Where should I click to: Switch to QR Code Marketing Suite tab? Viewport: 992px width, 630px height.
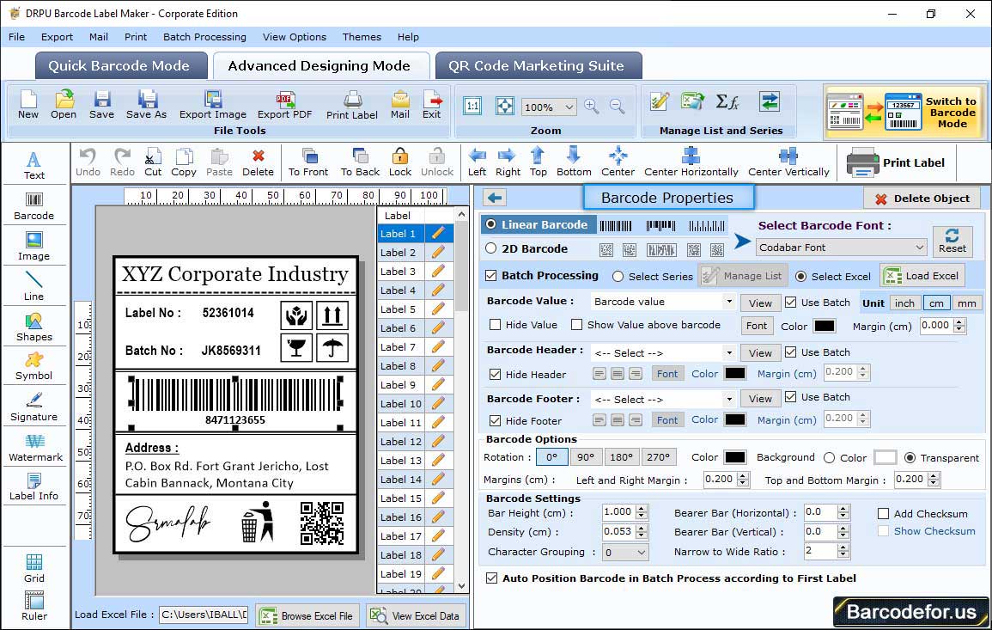[x=538, y=66]
